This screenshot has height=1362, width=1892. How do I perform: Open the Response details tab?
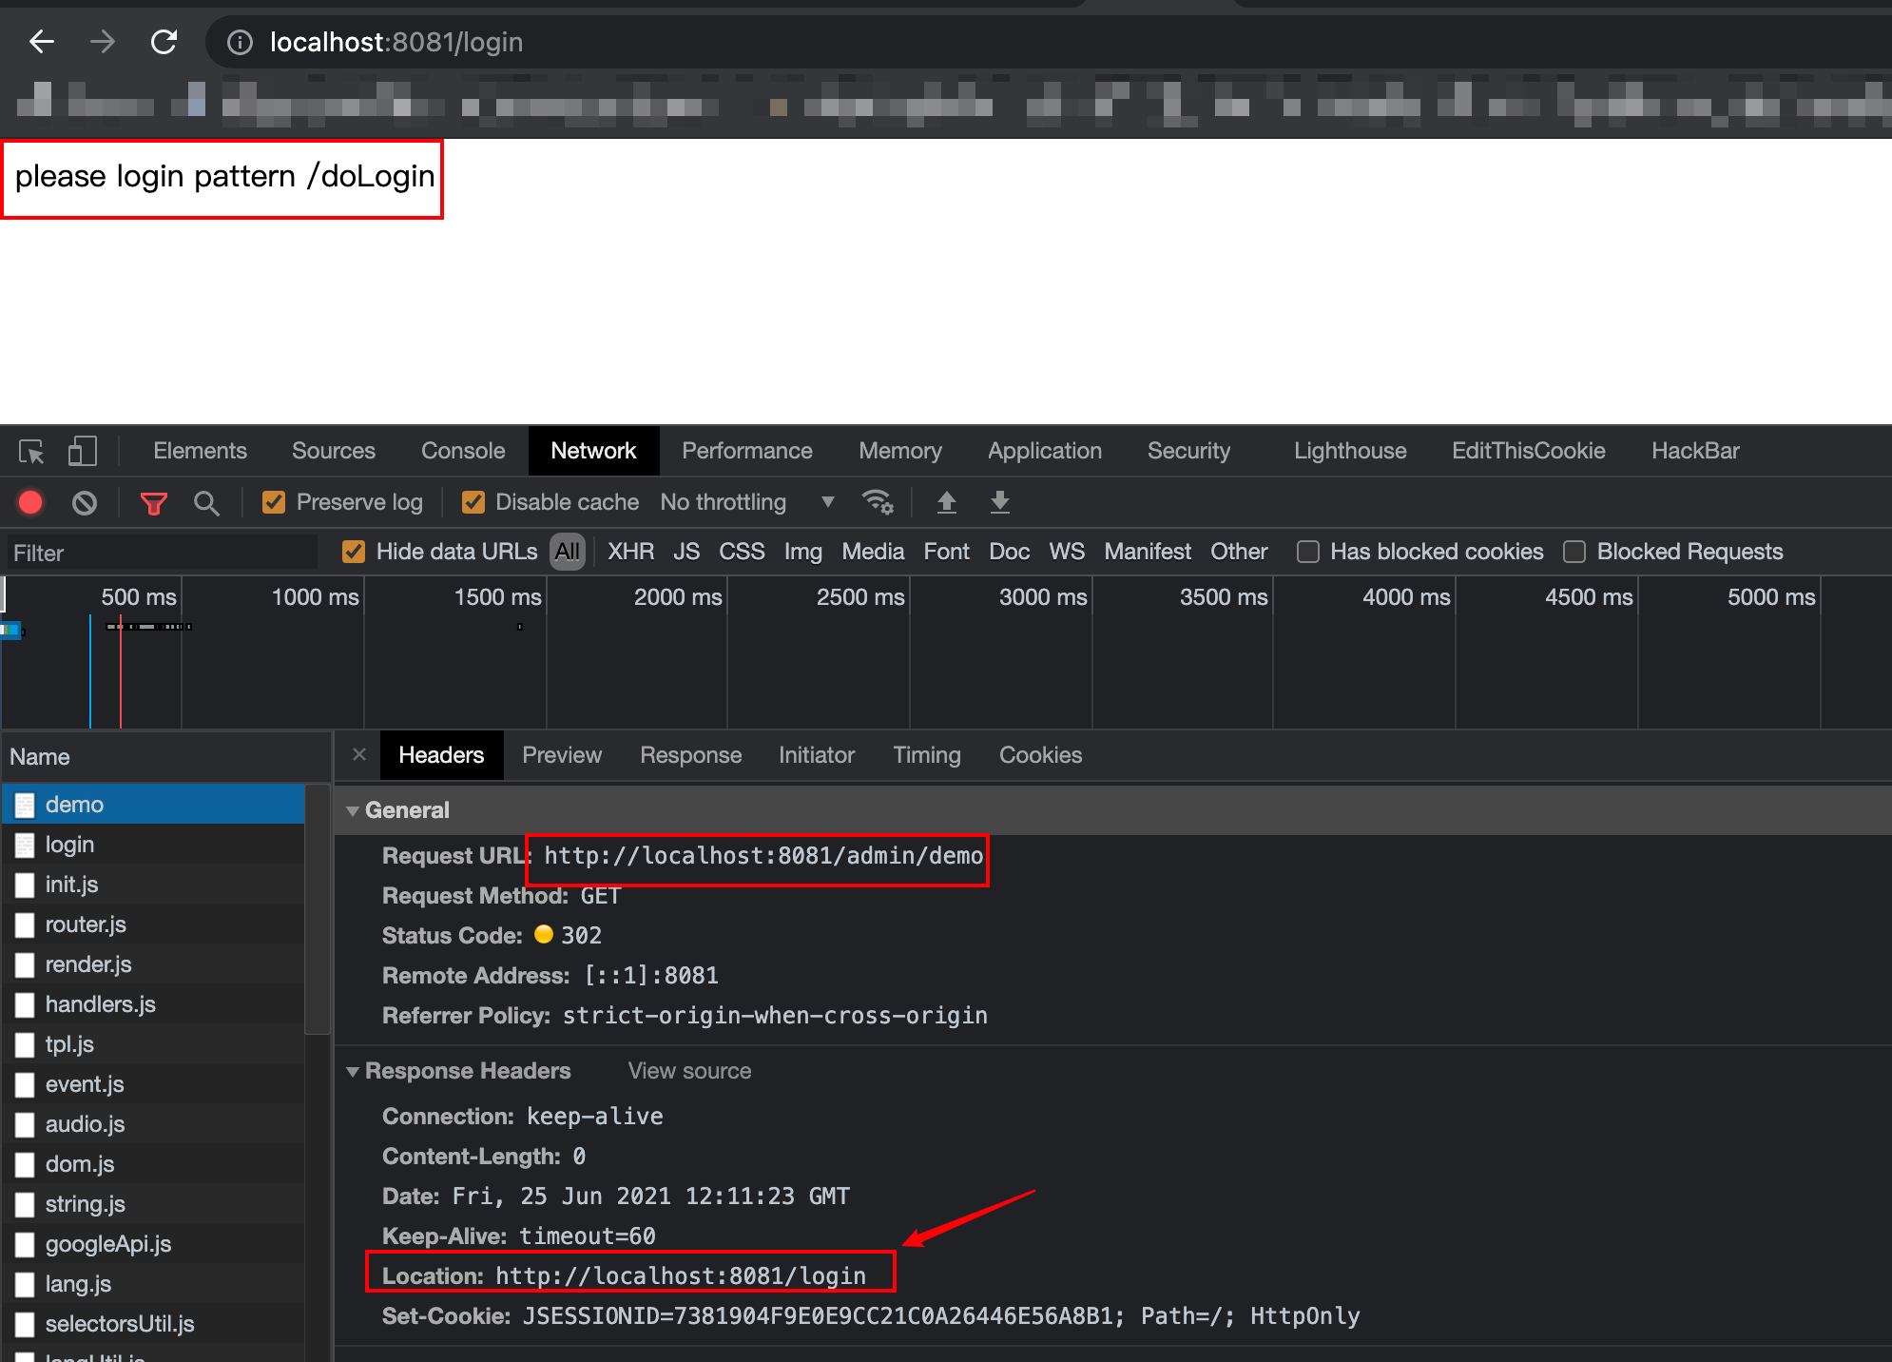click(690, 755)
